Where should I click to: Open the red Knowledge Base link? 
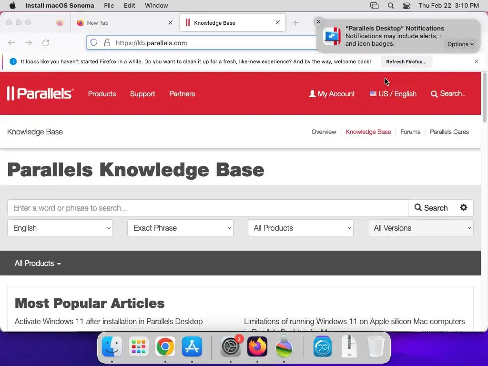pyautogui.click(x=368, y=132)
